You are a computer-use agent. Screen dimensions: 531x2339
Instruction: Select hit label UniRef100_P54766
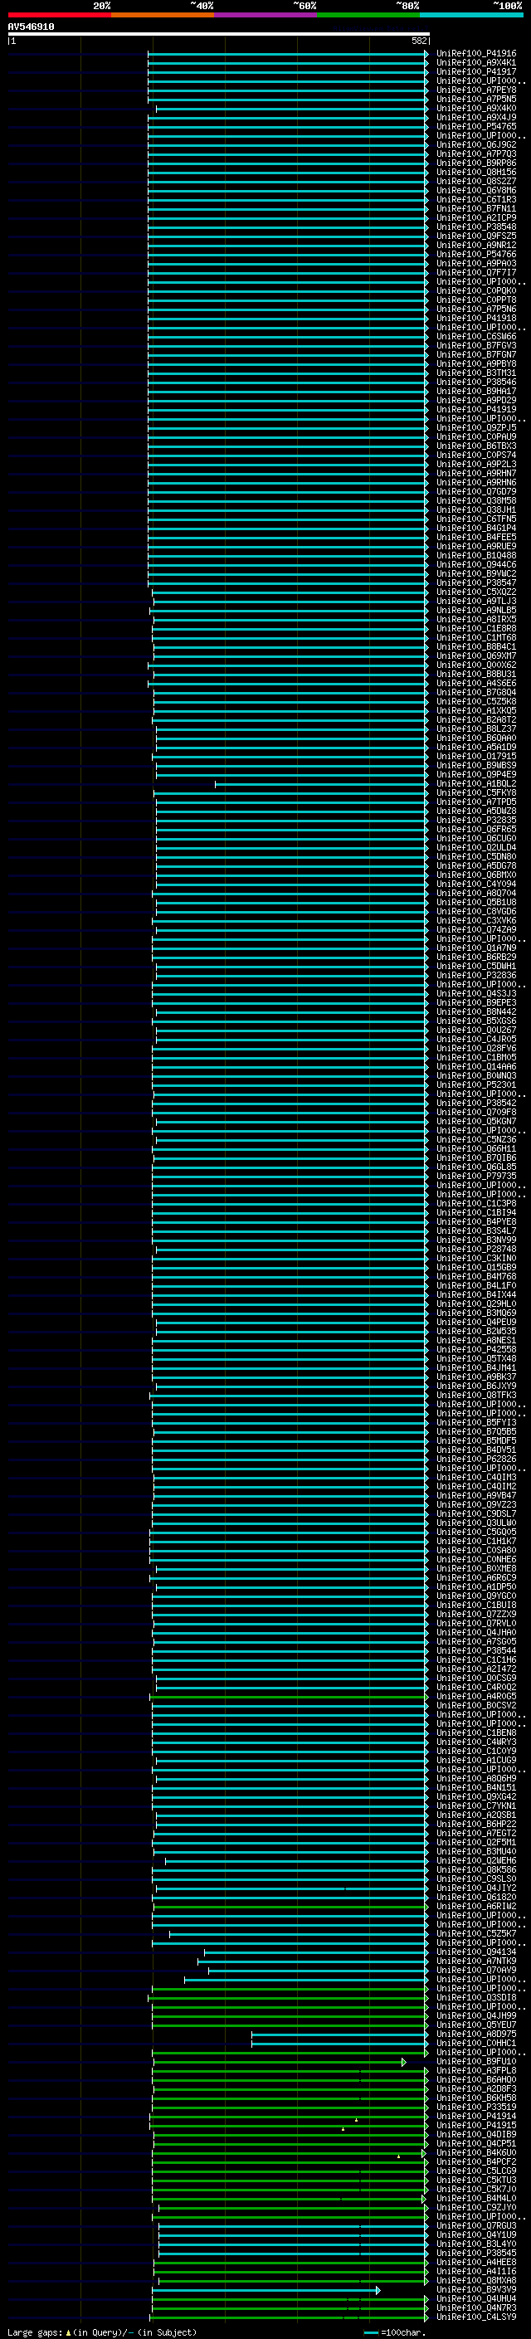pos(476,254)
